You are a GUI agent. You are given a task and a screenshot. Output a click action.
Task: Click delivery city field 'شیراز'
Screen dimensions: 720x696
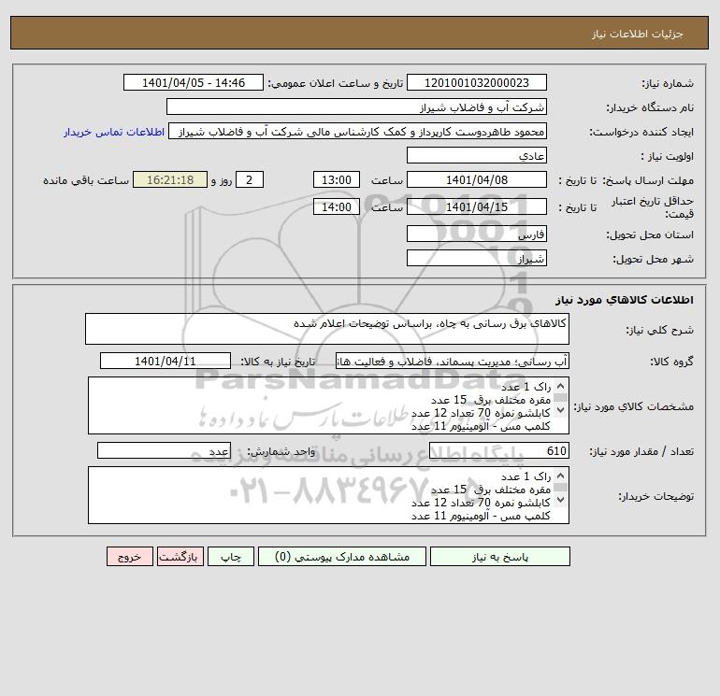click(477, 258)
